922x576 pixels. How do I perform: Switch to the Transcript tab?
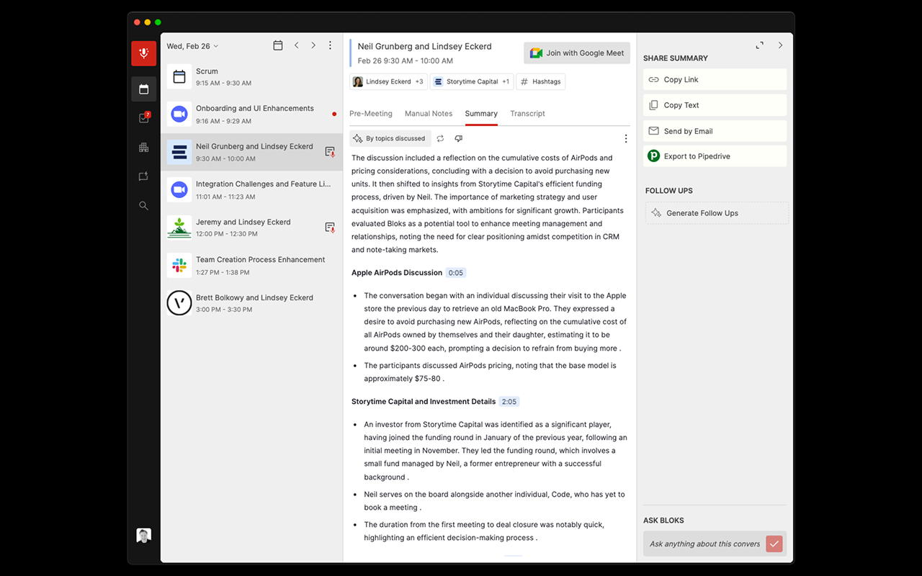coord(527,114)
